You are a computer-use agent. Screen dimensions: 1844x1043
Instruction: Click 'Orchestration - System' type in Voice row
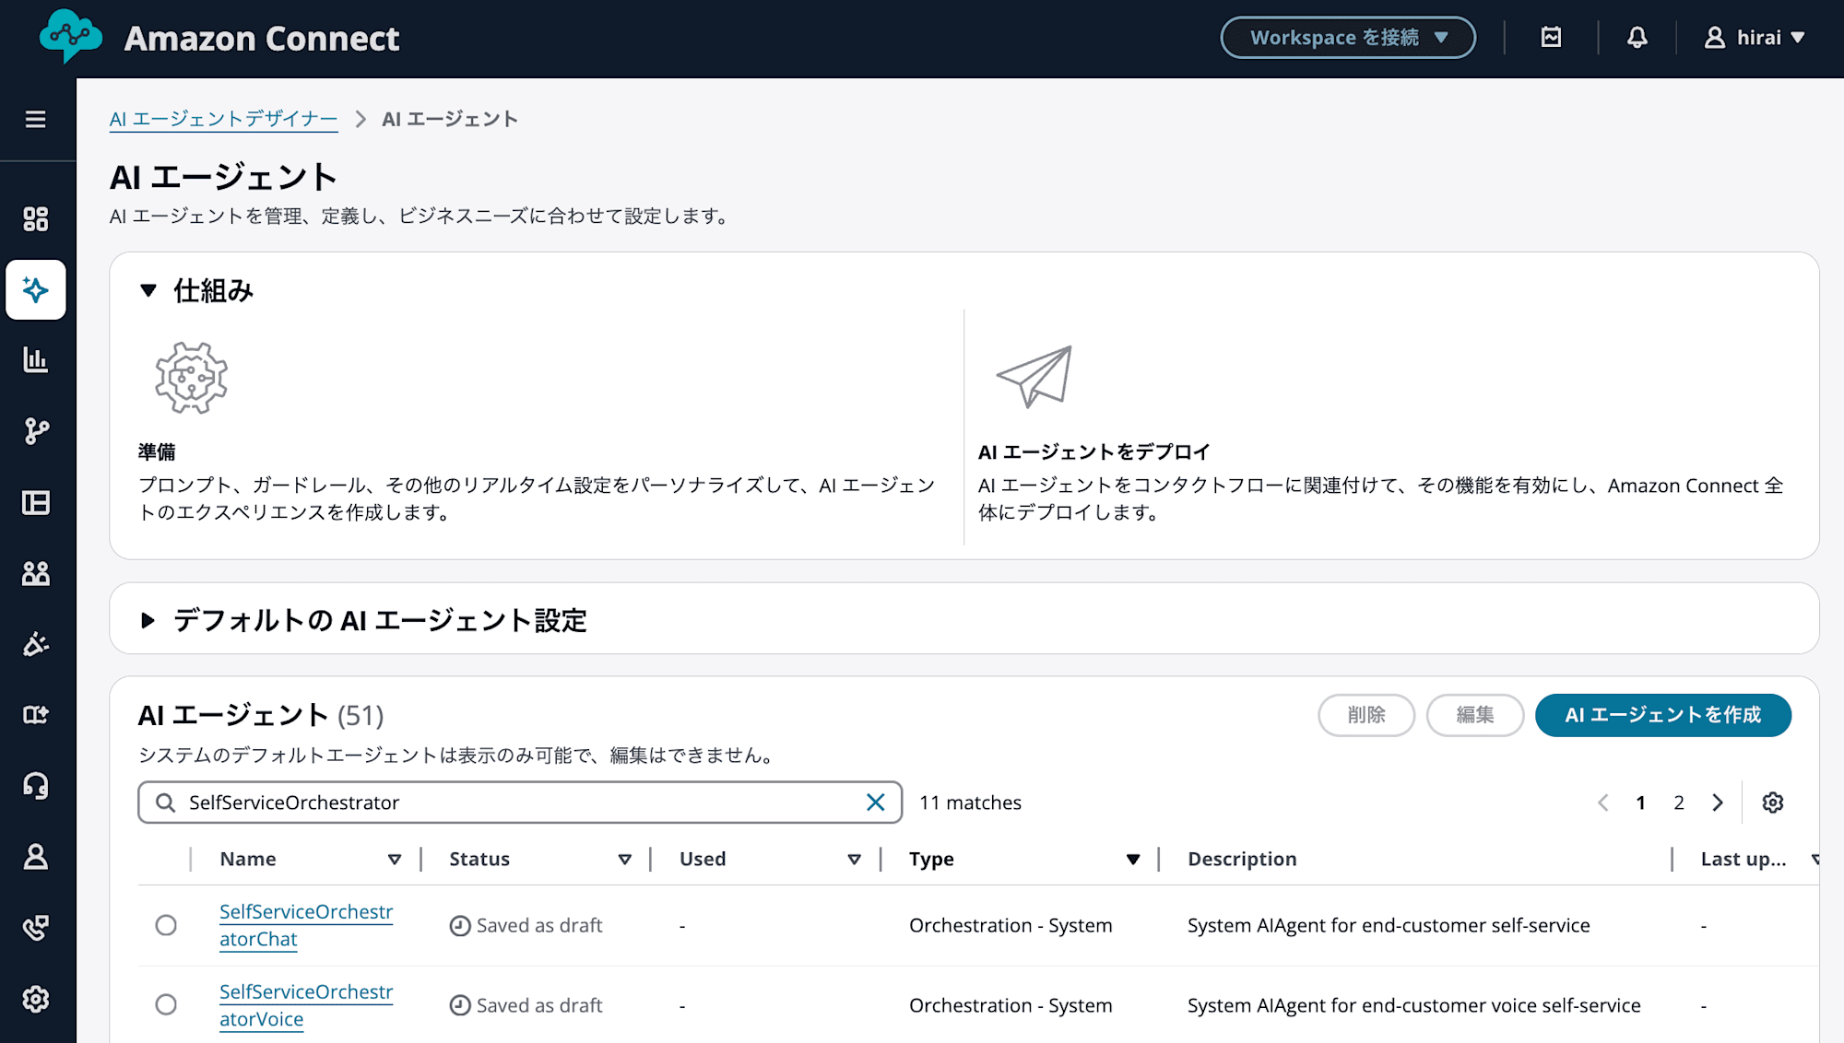pyautogui.click(x=1011, y=1005)
